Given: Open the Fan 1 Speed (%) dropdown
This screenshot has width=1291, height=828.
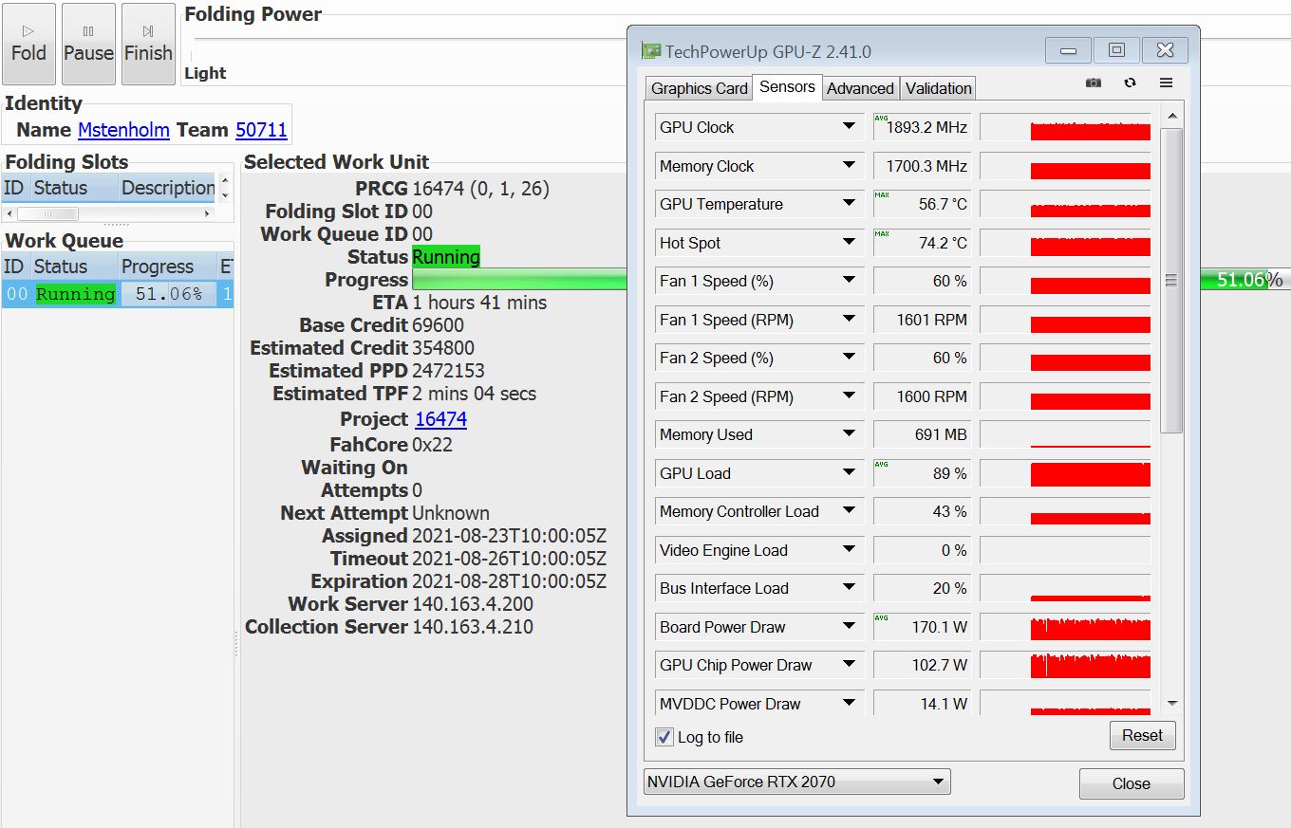Looking at the screenshot, I should pyautogui.click(x=849, y=281).
